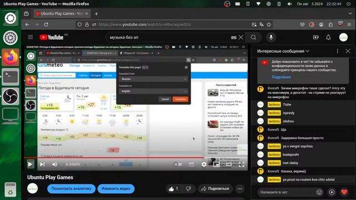The image size is (356, 200).
Task: Close the live chat panel
Action: pos(348,51)
